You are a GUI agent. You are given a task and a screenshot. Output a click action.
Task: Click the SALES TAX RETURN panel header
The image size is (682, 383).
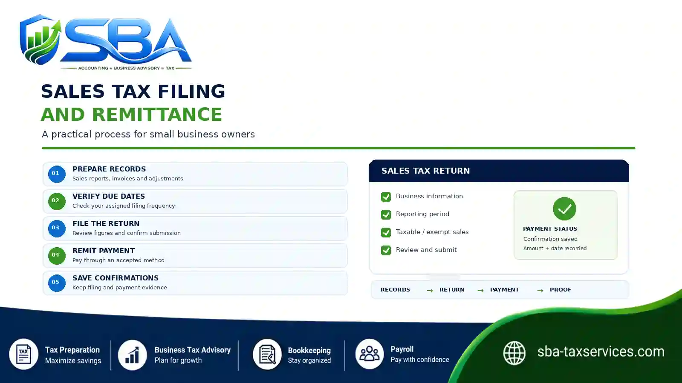point(499,171)
